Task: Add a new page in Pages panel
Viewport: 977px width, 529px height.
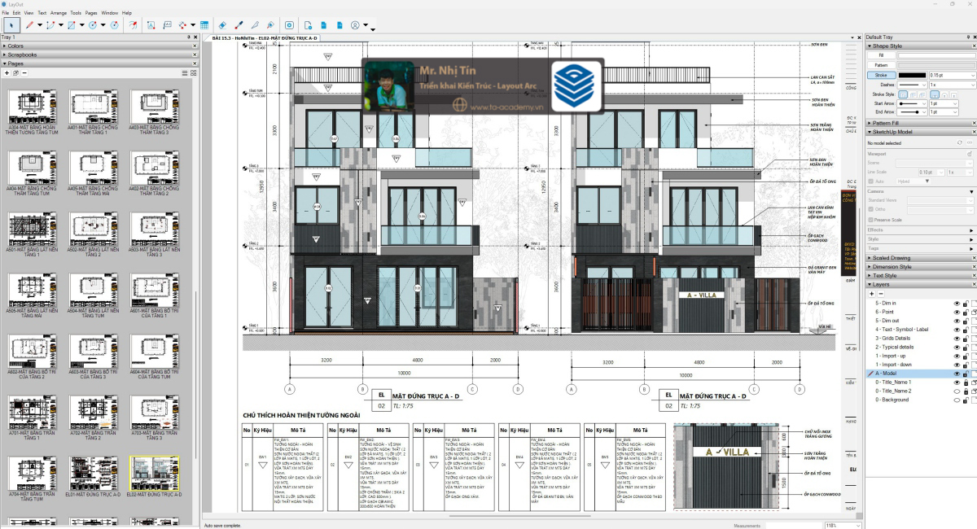Action: click(7, 73)
